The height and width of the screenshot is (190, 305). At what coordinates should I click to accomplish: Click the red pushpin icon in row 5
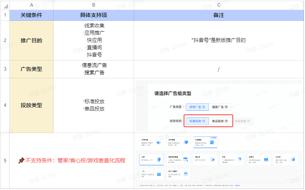pyautogui.click(x=21, y=160)
